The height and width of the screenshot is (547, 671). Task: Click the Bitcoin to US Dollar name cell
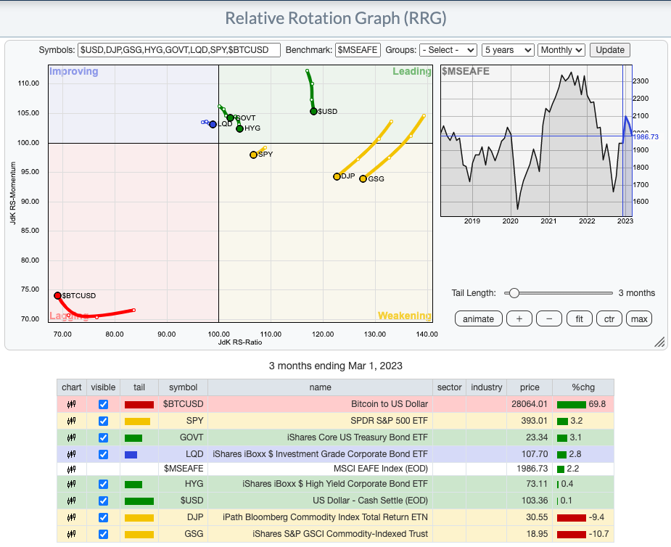pos(320,404)
